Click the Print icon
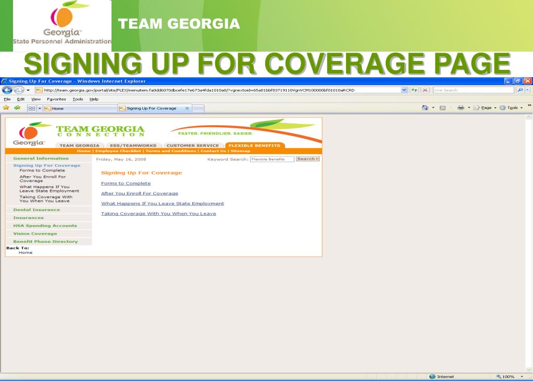533x381 pixels. pos(461,108)
